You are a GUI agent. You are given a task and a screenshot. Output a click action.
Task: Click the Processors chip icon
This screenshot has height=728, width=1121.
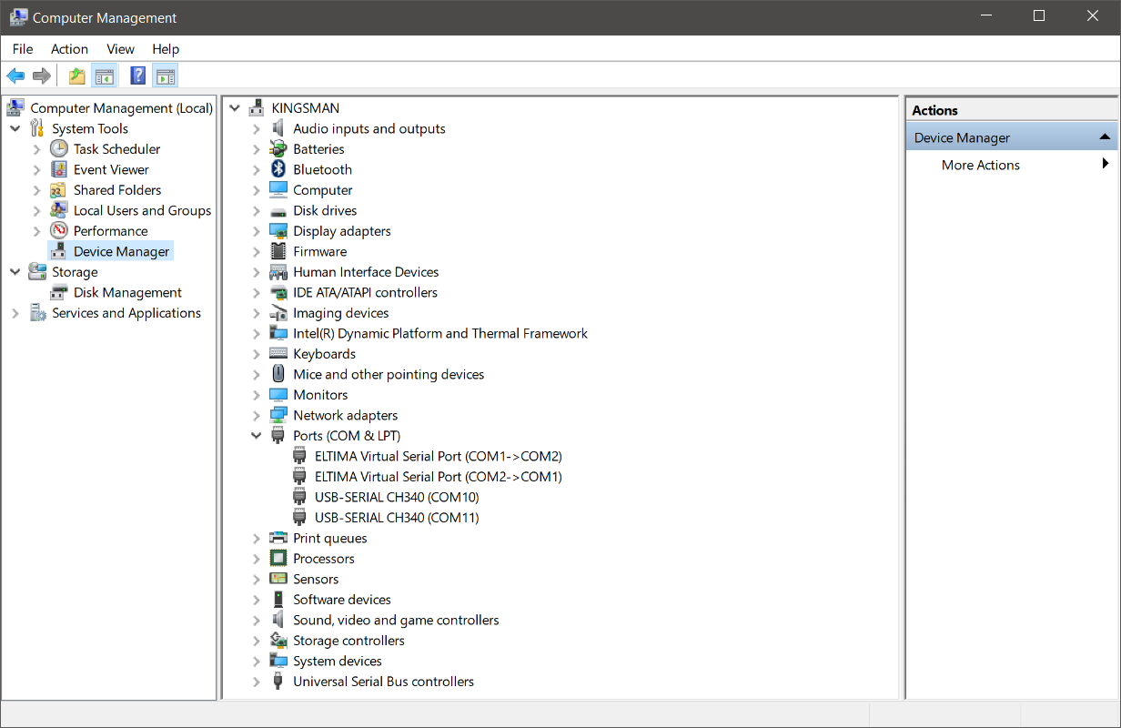click(x=278, y=559)
